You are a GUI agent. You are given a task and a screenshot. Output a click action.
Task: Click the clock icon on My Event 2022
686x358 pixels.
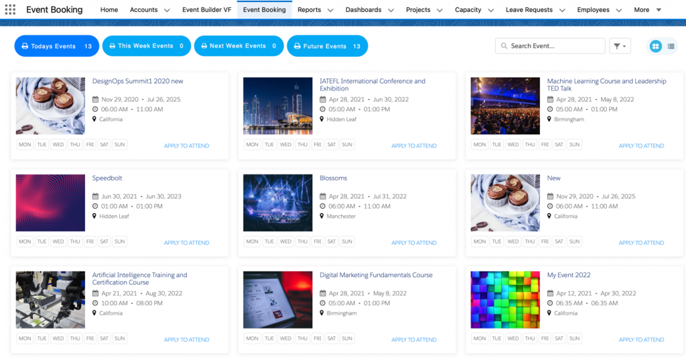550,303
